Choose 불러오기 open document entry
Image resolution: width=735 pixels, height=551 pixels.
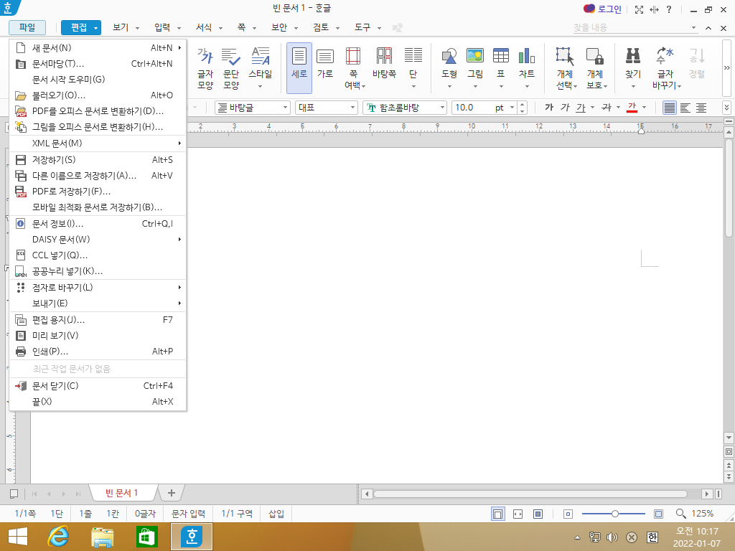98,95
